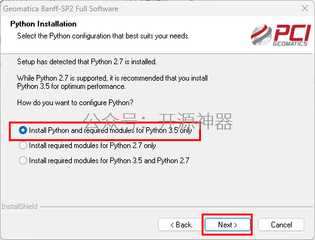Click the Chinese watermark text overlay
This screenshot has height=240, width=315.
[x=157, y=122]
